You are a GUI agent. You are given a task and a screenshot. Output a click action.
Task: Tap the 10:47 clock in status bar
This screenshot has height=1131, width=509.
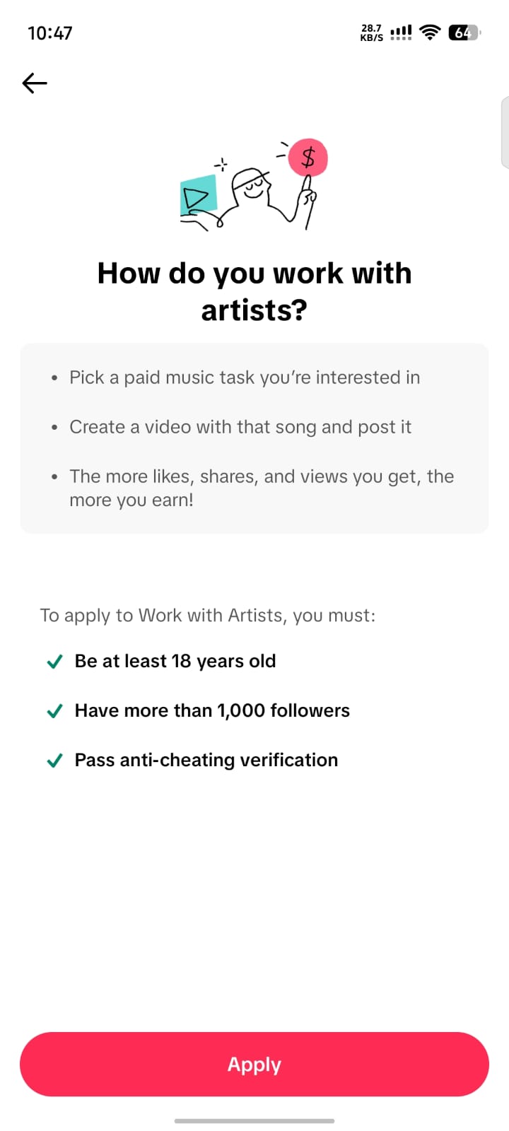click(x=50, y=33)
